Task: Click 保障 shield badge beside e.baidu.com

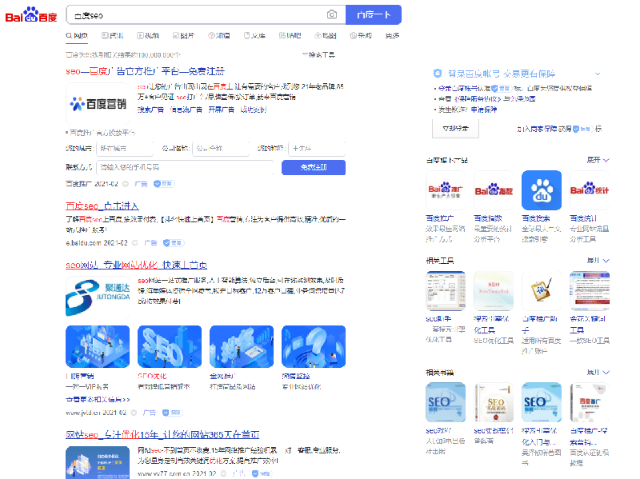Action: click(x=174, y=243)
